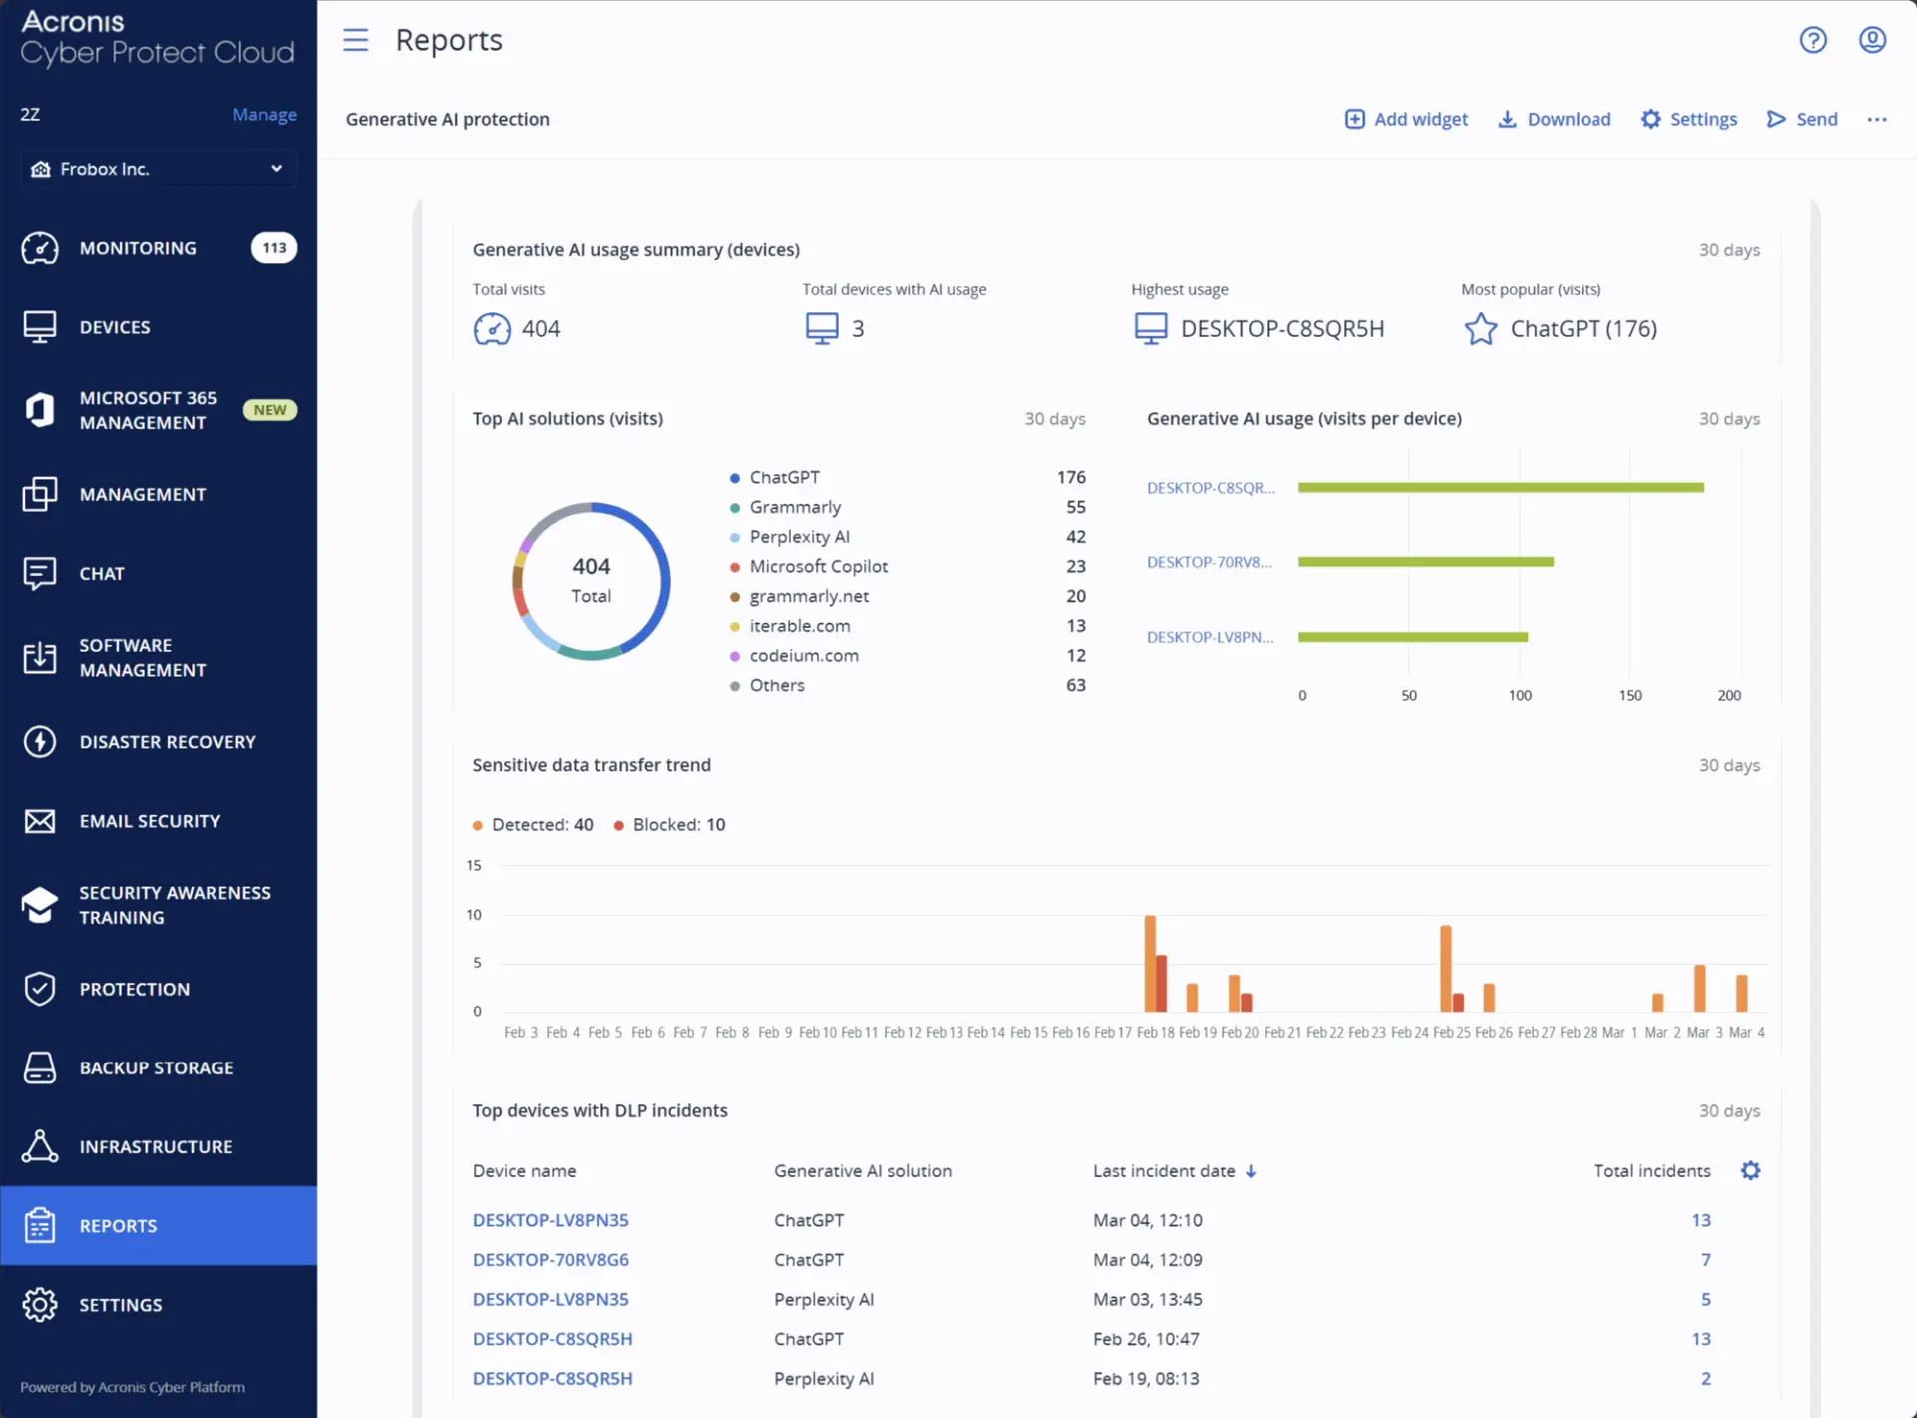Click the Reports clipboard icon
The image size is (1917, 1418).
click(x=40, y=1225)
